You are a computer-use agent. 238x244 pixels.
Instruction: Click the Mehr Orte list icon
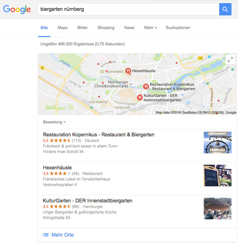point(46,235)
